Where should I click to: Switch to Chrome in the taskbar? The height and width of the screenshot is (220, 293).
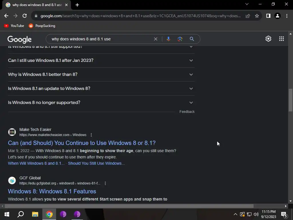point(49,214)
